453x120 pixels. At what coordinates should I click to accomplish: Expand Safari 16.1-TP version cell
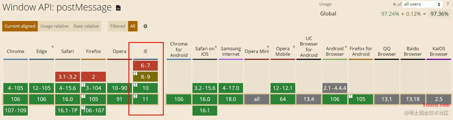67,110
